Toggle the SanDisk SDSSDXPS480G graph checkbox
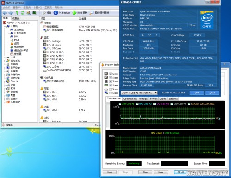 [x=189, y=104]
